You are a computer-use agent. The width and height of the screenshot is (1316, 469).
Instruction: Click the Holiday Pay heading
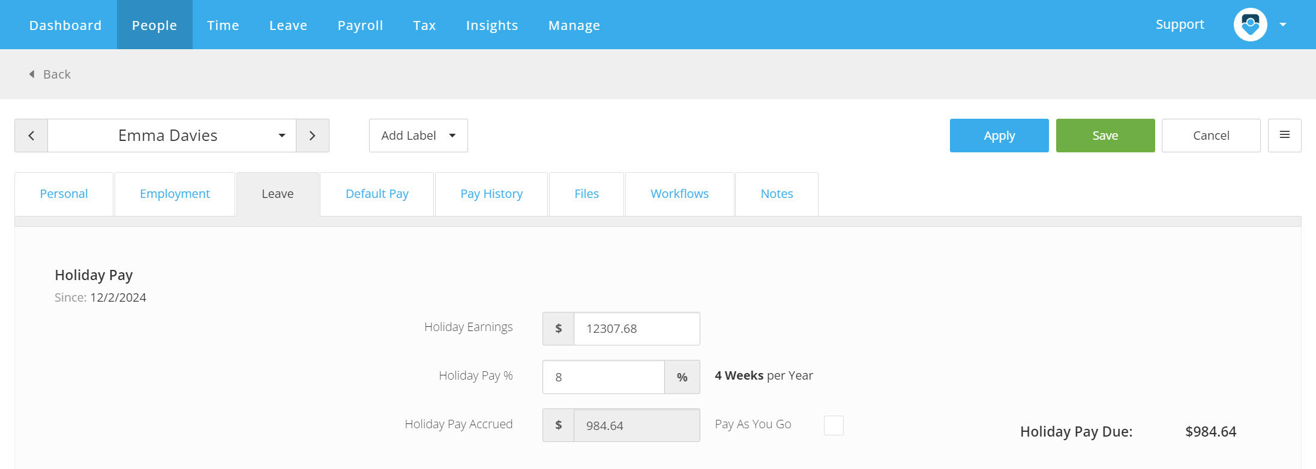pyautogui.click(x=94, y=275)
